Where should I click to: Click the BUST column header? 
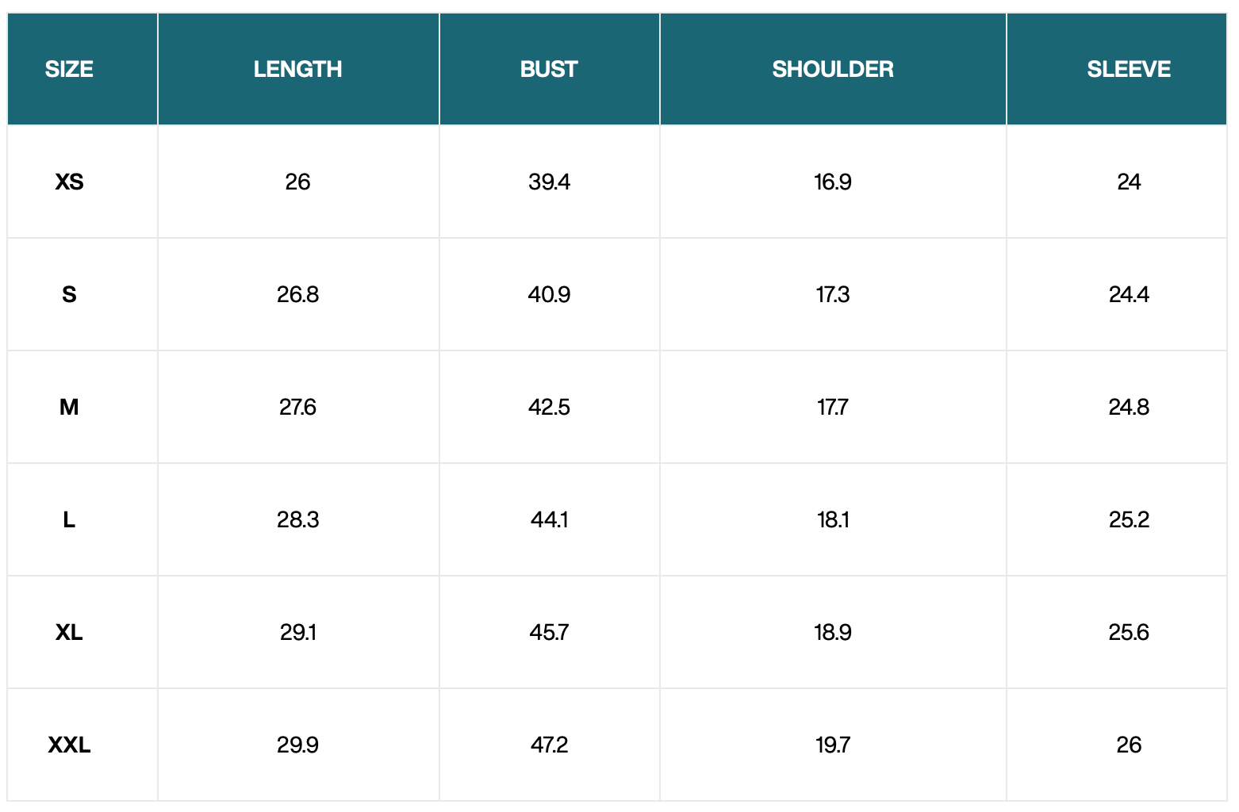click(549, 69)
